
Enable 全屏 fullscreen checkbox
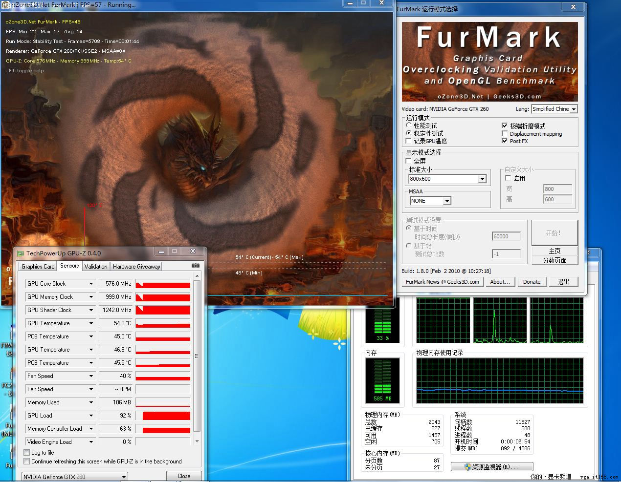pyautogui.click(x=409, y=161)
